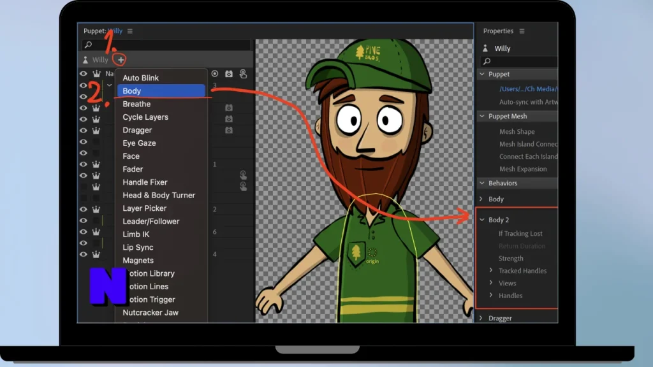Open the /Users/.../Ch Media puppet file link
The image size is (653, 367).
click(x=528, y=89)
